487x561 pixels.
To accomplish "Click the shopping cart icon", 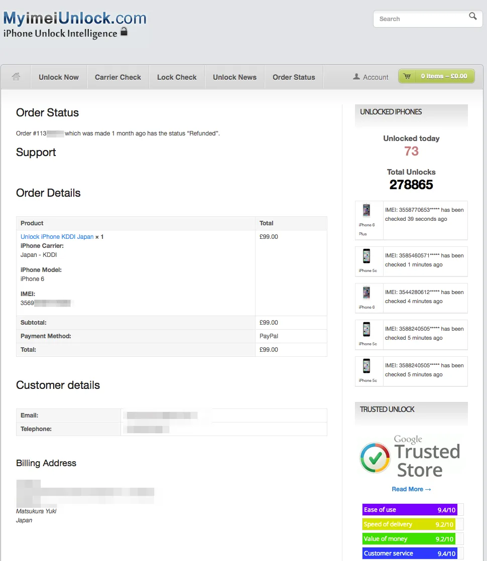I will (407, 76).
